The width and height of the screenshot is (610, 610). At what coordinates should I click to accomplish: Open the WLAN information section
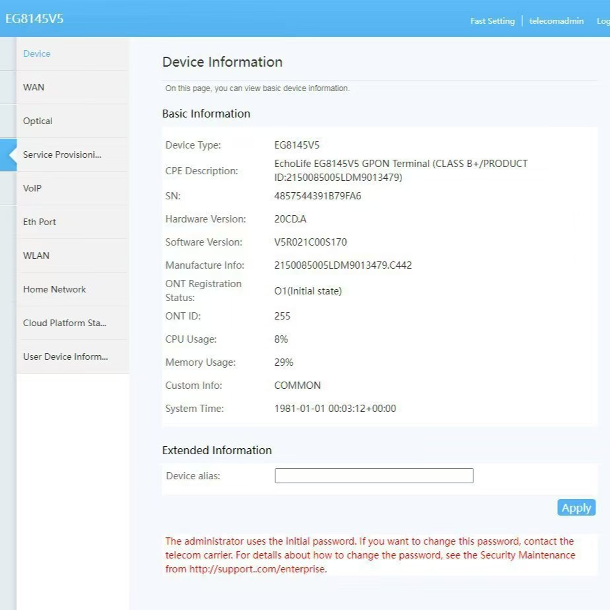(x=36, y=255)
